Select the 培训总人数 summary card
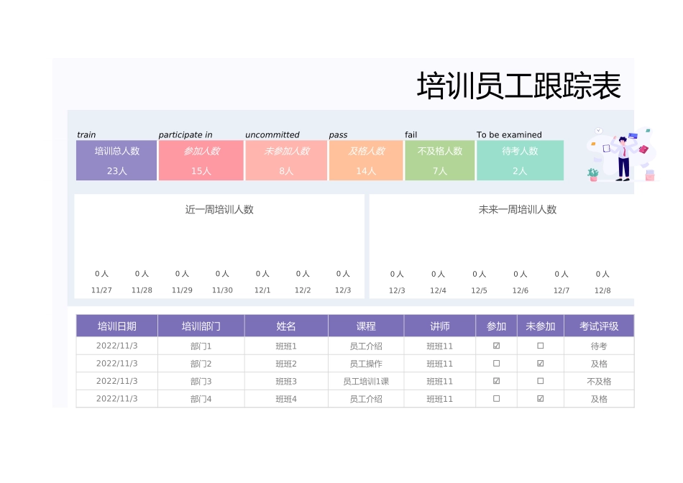 [x=116, y=160]
